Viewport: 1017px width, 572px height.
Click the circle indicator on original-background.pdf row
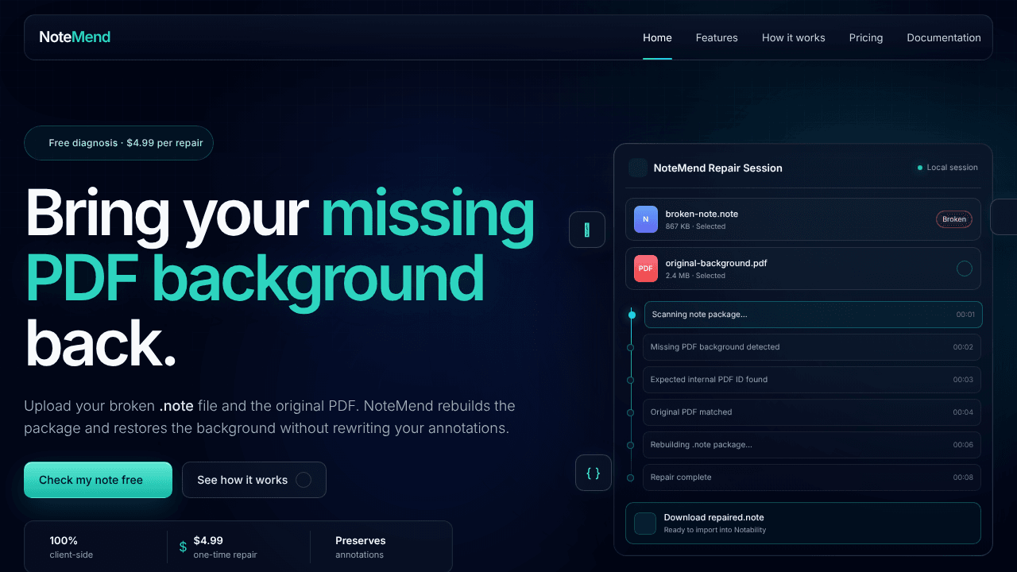coord(965,269)
